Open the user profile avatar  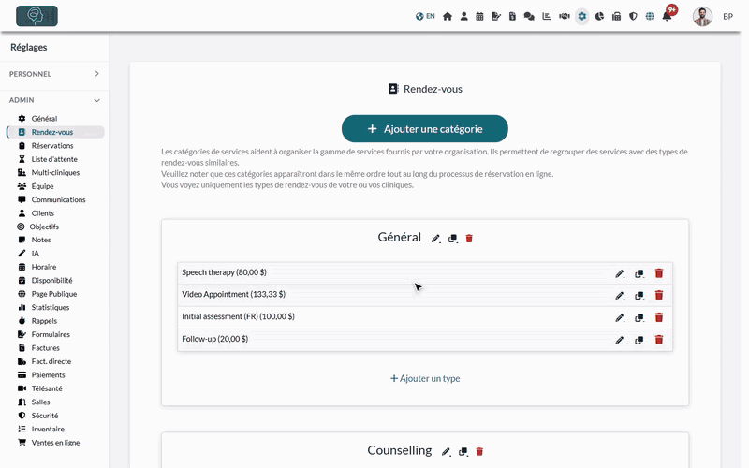click(x=702, y=16)
